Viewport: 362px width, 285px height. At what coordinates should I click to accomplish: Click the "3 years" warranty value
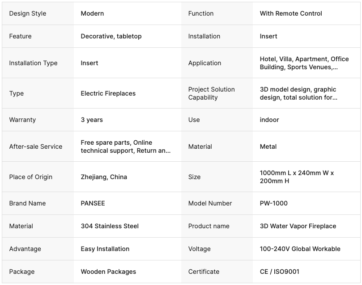point(92,120)
